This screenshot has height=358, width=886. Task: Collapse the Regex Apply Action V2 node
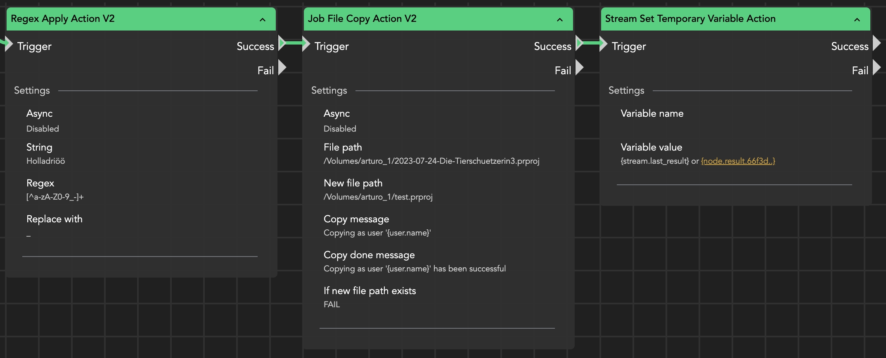coord(263,20)
